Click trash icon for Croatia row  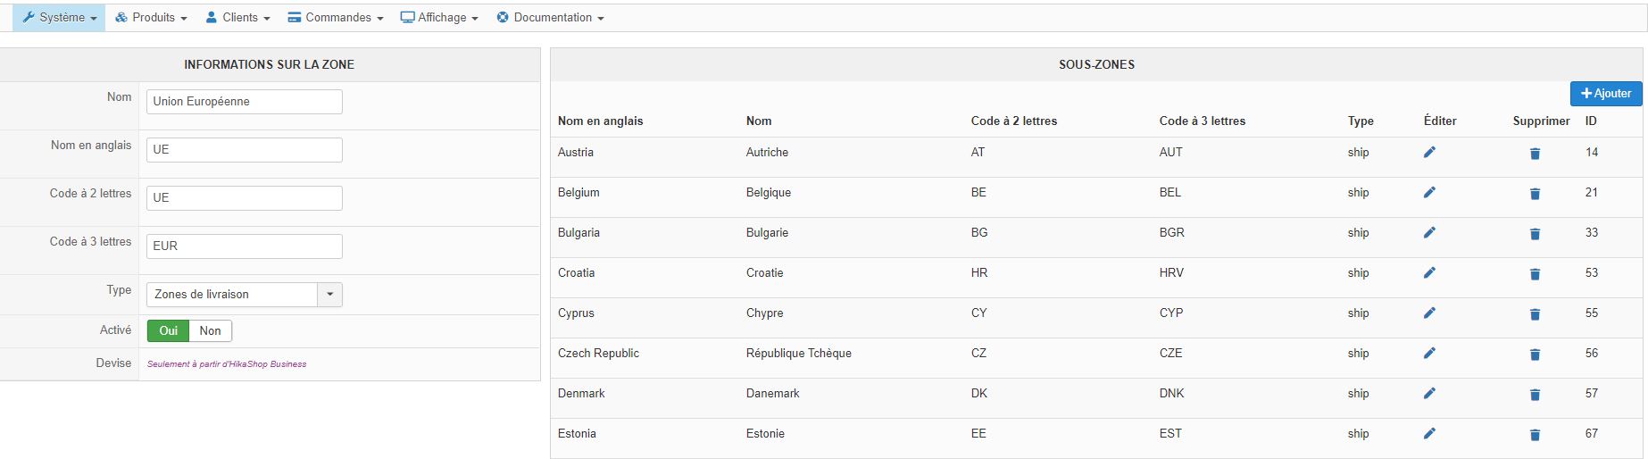pyautogui.click(x=1535, y=274)
